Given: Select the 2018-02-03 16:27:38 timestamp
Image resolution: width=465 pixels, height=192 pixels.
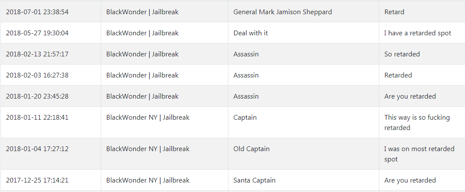Looking at the screenshot, I should click(37, 75).
